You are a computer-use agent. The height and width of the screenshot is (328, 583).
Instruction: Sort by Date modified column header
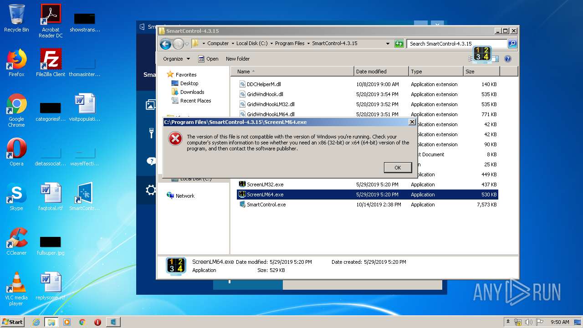[x=381, y=72]
